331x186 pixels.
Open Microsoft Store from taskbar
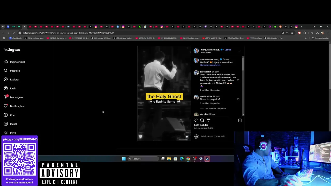(175, 159)
